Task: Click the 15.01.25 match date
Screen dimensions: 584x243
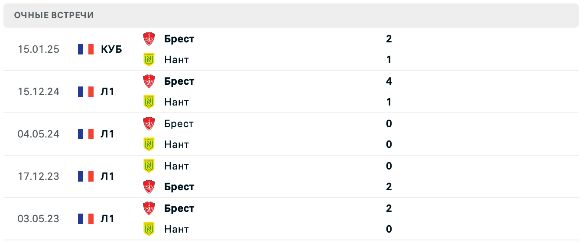Action: 38,49
